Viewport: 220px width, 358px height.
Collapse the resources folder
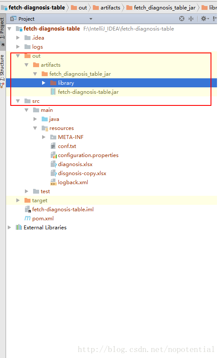pos(35,128)
